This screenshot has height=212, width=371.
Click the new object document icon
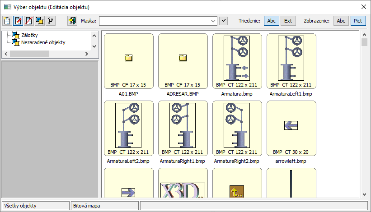point(7,21)
